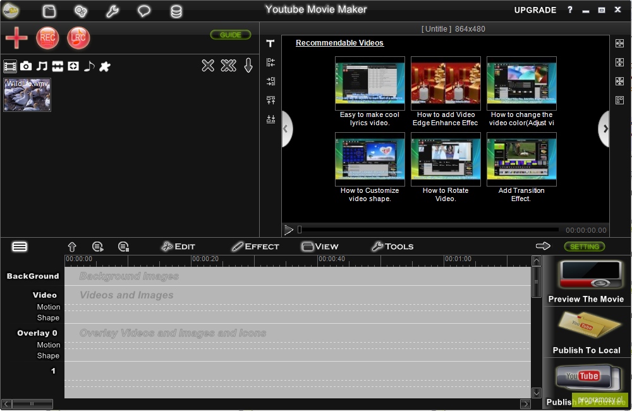
Task: Click the align left icon below T tool
Action: (271, 62)
